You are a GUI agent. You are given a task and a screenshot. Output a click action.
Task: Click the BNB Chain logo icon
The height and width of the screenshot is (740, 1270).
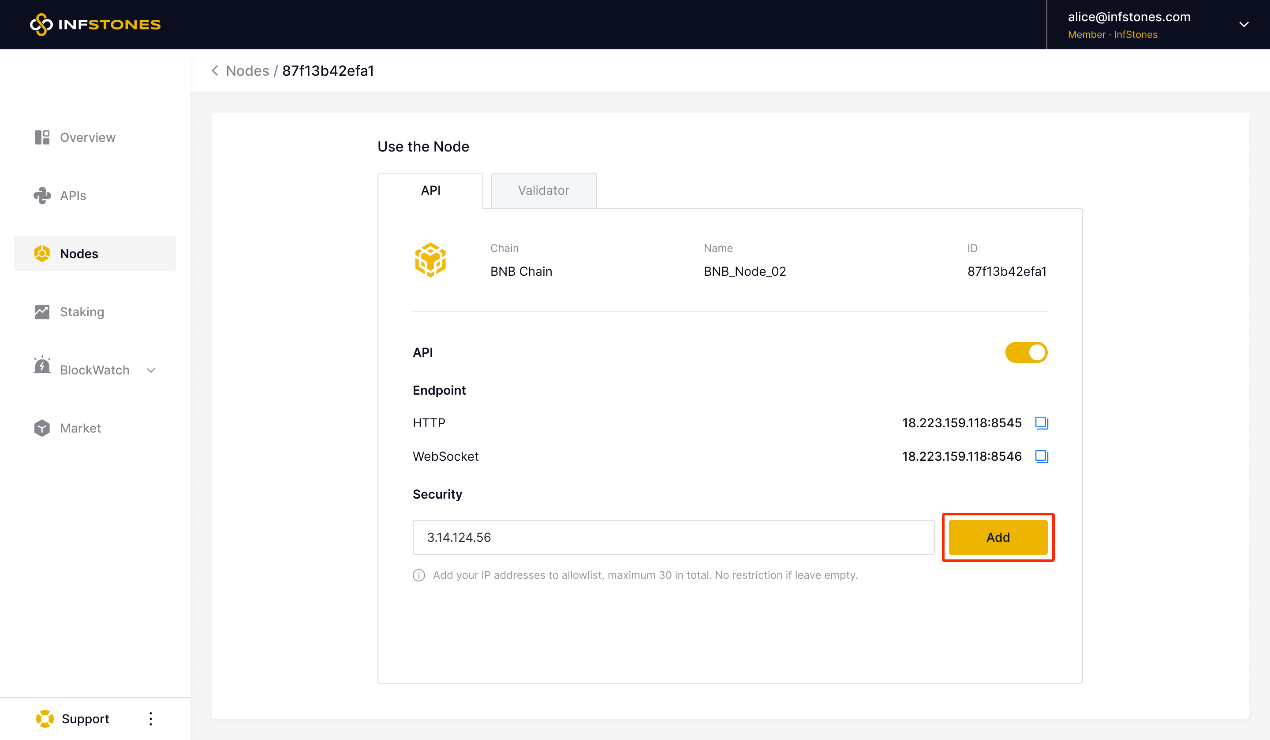point(430,260)
